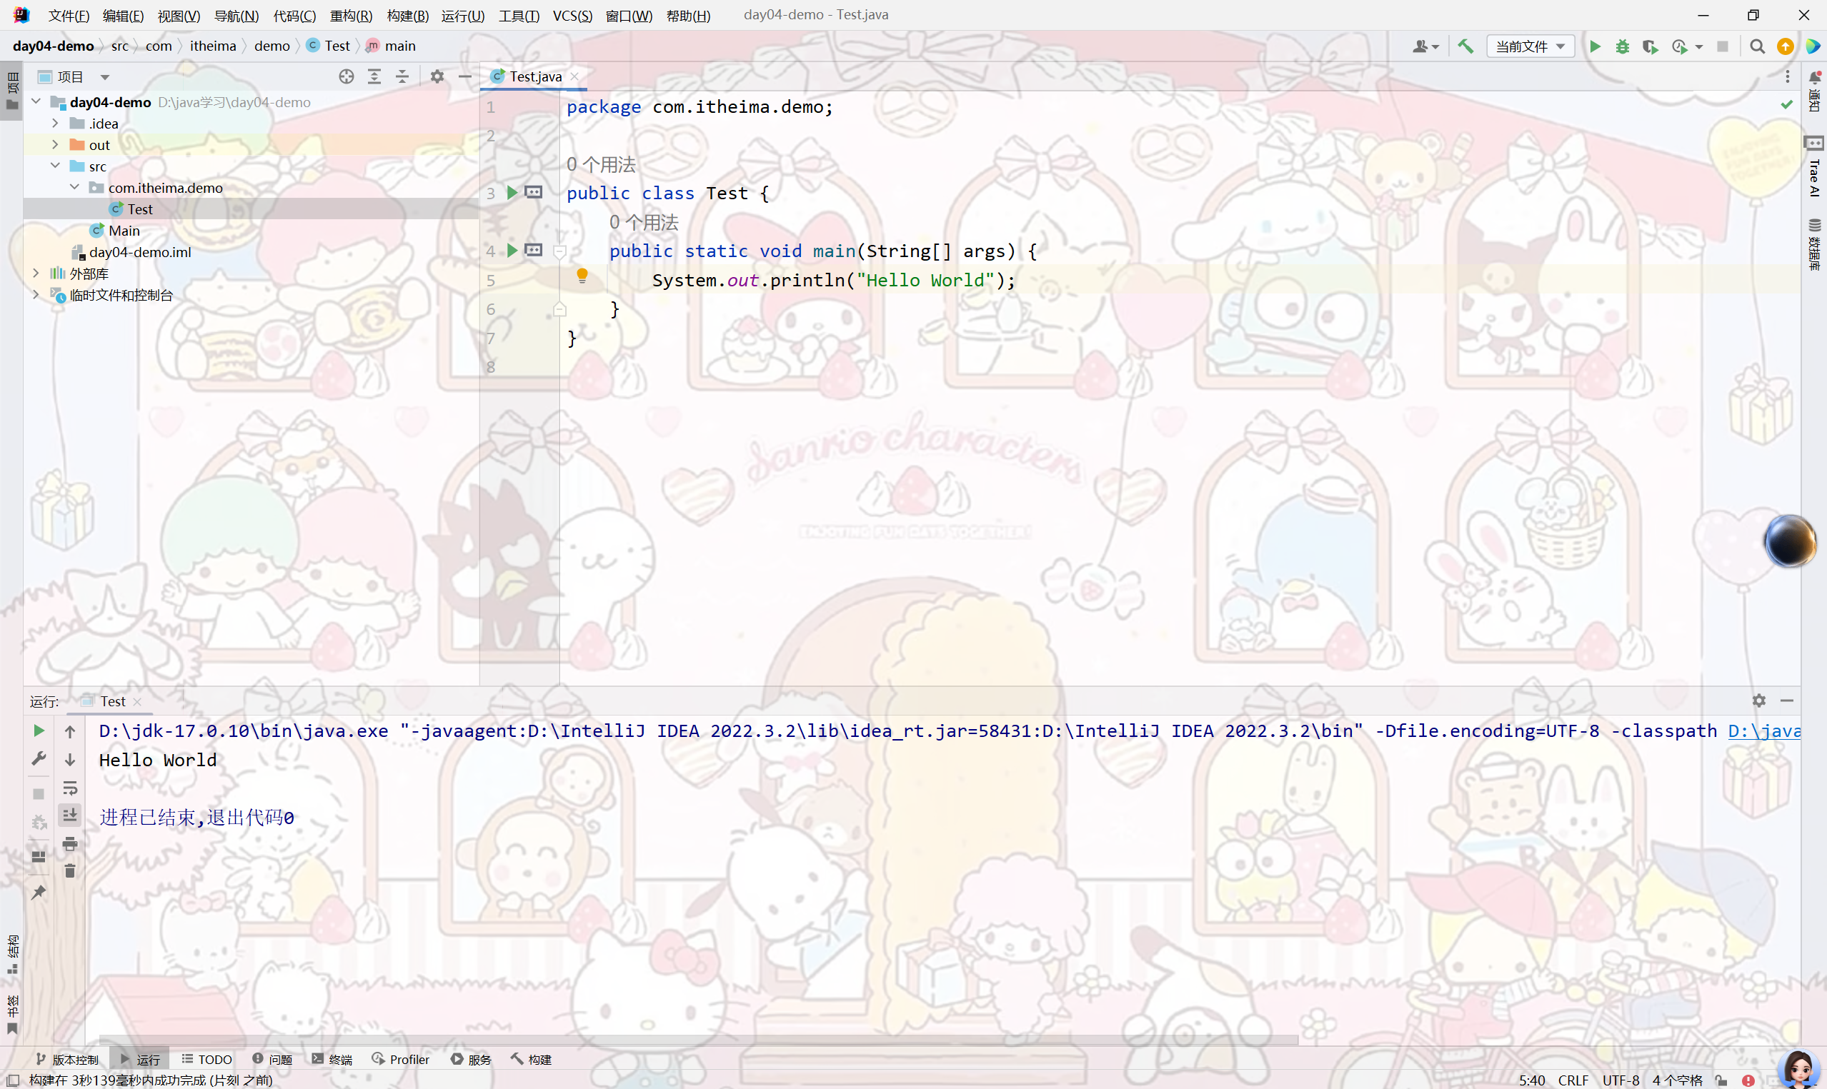The height and width of the screenshot is (1089, 1827).
Task: Click run gutter arrow beside main method
Action: [x=512, y=250]
